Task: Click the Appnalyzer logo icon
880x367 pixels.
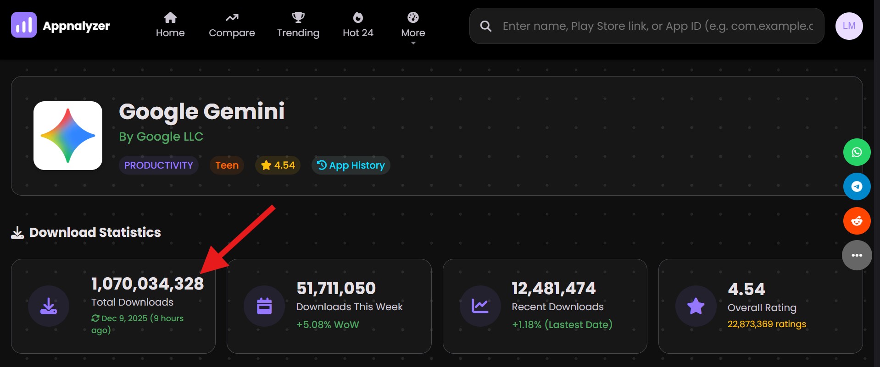Action: 24,25
